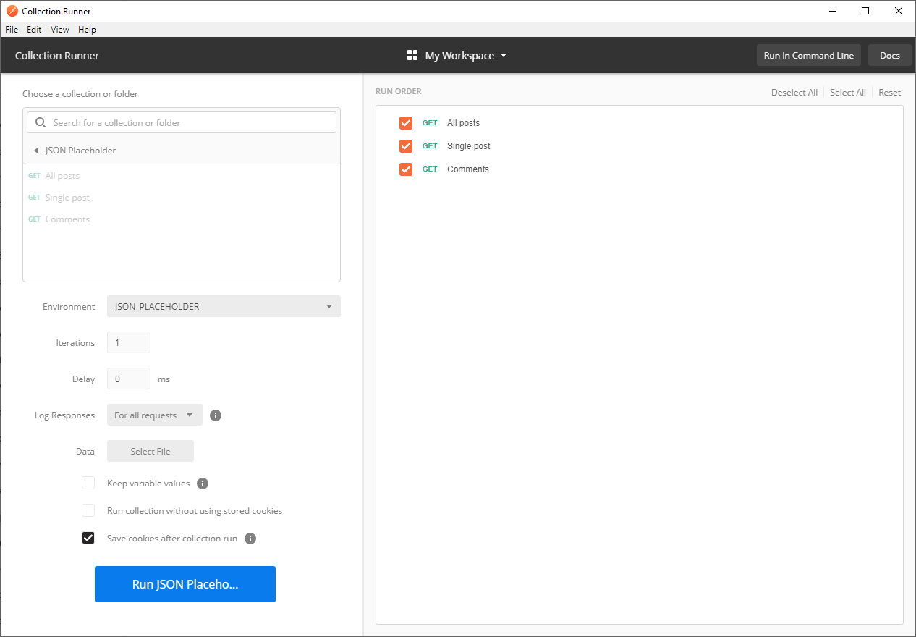Click the workspace grid icon in header
Viewport: 916px width, 637px height.
coord(412,56)
